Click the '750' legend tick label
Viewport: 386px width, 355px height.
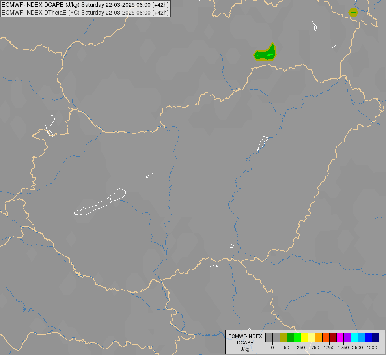(315, 348)
